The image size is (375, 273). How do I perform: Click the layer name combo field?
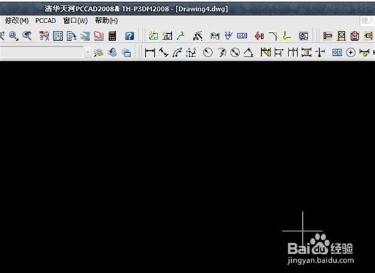click(42, 52)
